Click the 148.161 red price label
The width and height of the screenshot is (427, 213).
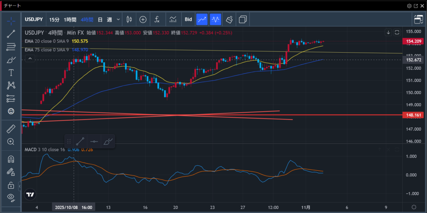[x=412, y=114]
